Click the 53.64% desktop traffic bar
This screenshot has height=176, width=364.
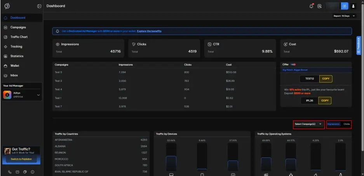tap(171, 163)
